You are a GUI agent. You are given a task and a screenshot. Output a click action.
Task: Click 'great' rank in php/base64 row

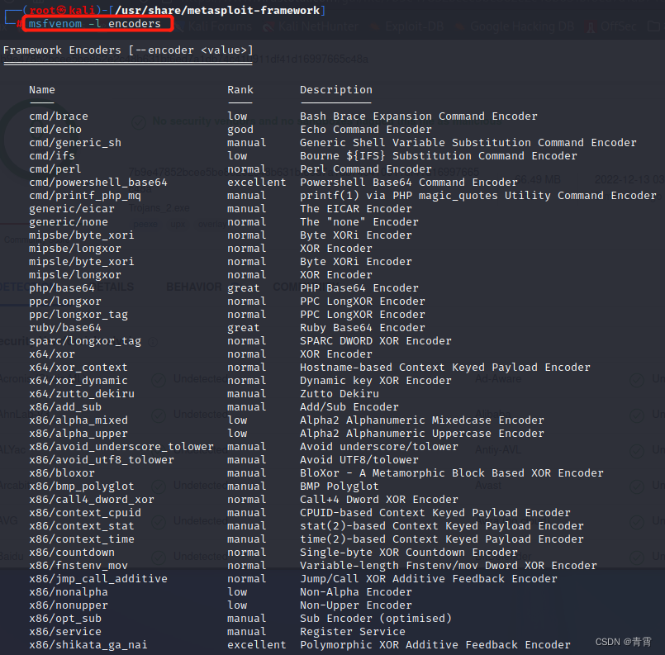(x=244, y=288)
